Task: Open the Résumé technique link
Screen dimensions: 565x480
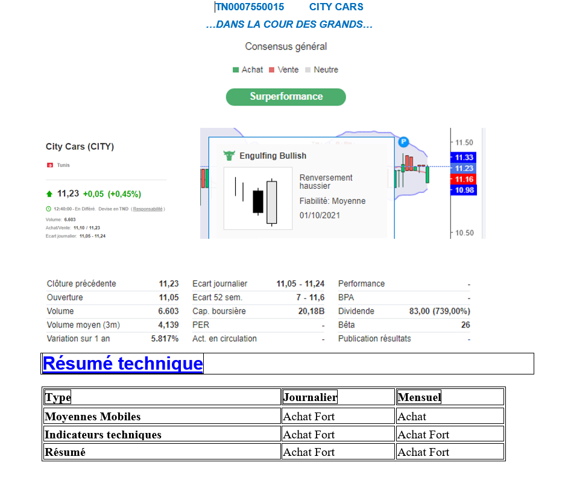Action: coord(122,364)
